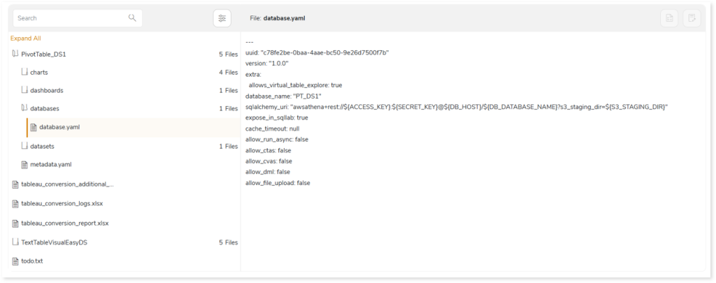Click the Expand All link

25,38
